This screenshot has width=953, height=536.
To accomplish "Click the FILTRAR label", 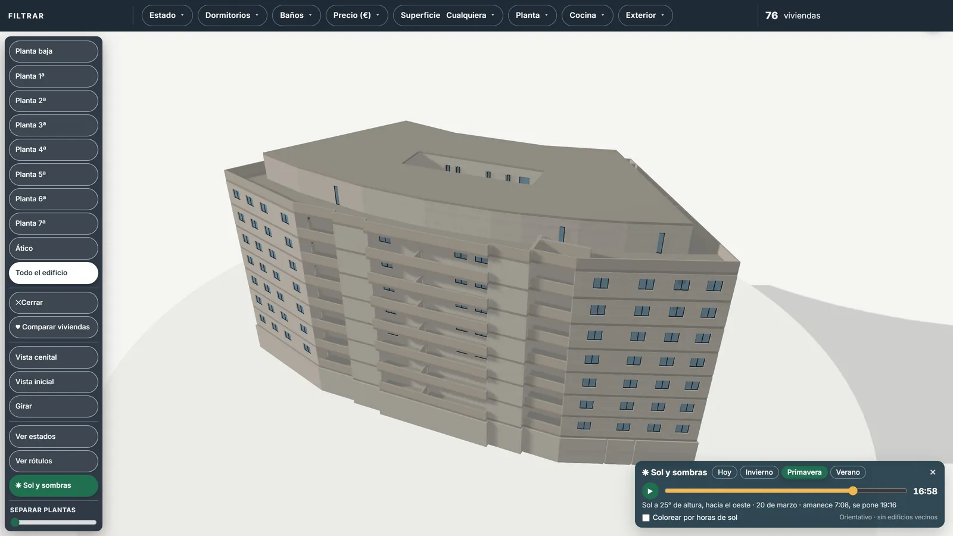I will point(26,16).
